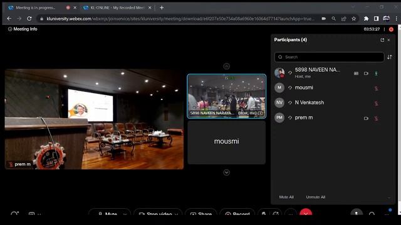The width and height of the screenshot is (401, 225).
Task: Unmute N Venkatesh's microphone
Action: tap(376, 103)
